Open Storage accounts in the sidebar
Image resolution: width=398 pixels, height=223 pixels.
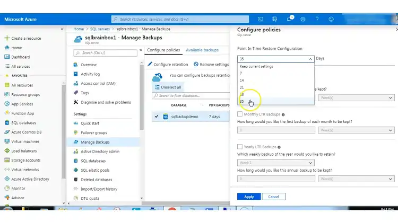coord(25,160)
